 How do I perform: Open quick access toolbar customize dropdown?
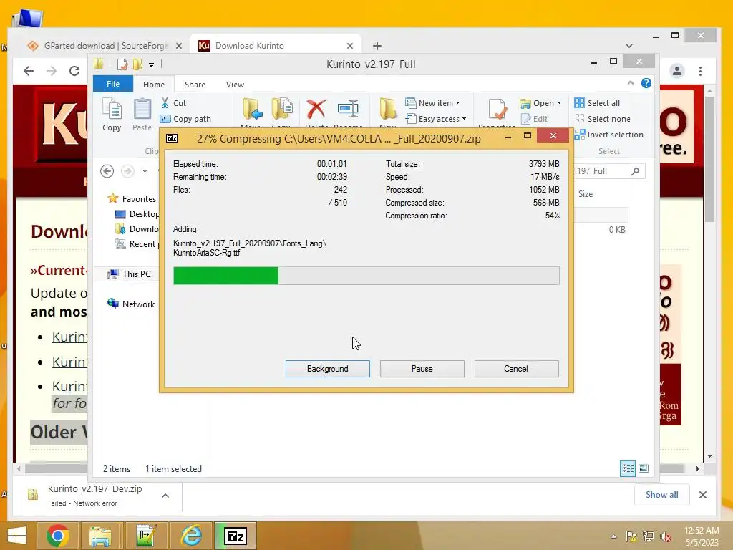152,64
